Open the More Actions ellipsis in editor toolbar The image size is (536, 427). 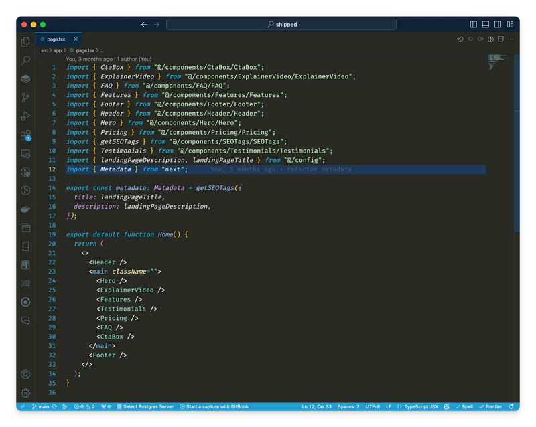pos(511,39)
